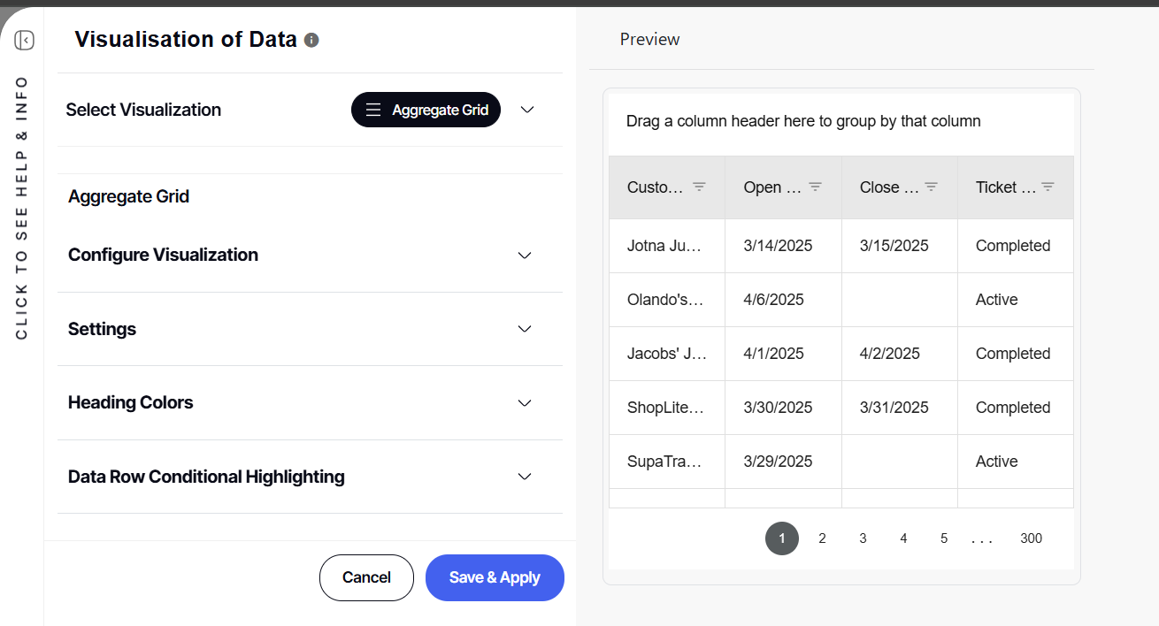Open the info icon beside Visualisation of Data

click(x=311, y=40)
